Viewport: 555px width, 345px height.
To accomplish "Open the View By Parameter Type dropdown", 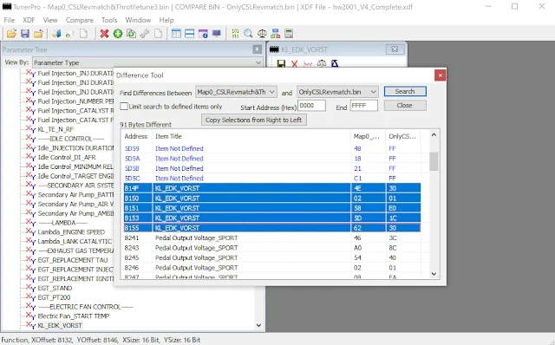I will coord(147,62).
